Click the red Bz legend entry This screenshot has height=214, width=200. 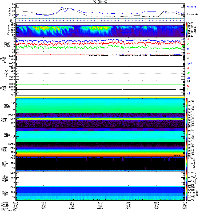click(188, 39)
